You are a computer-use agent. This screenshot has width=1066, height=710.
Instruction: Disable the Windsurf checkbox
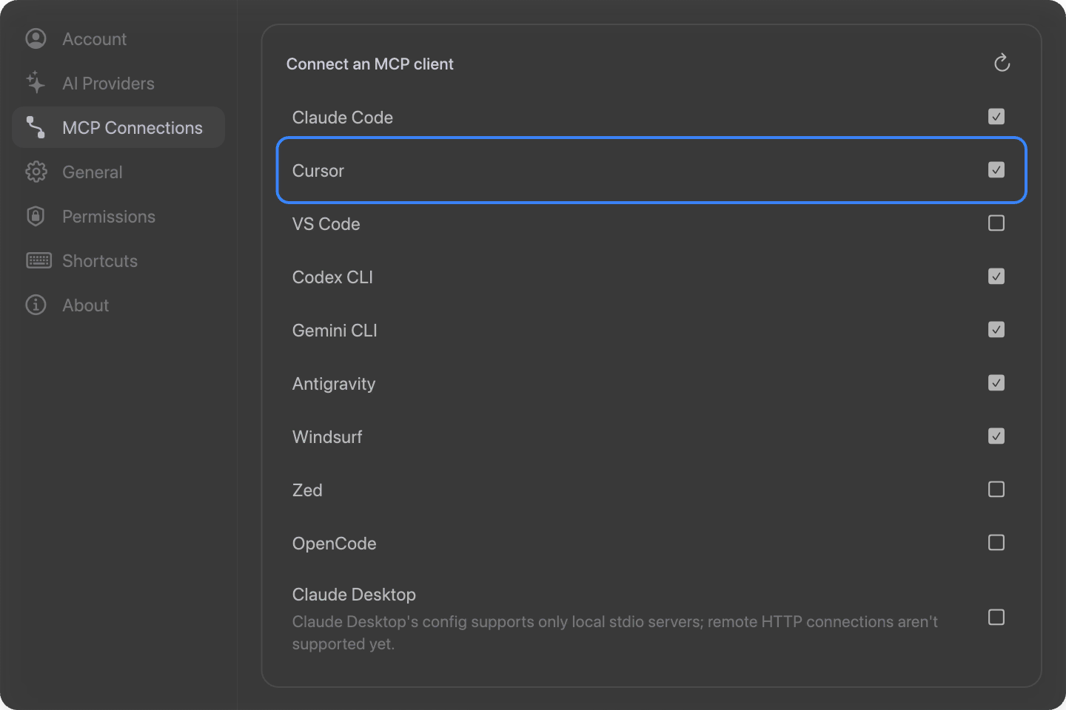(996, 436)
